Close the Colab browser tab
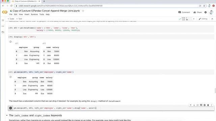Screen dimensions: 216x121 (39, 1)
